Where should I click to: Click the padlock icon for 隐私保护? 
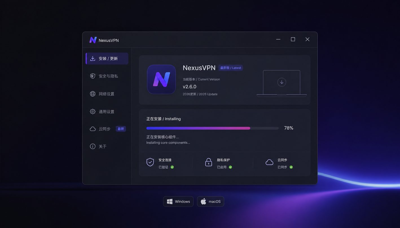[208, 162]
